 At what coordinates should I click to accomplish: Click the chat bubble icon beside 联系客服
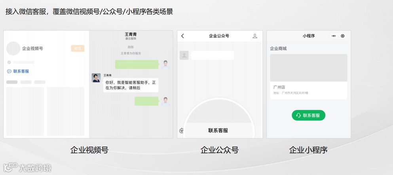pos(9,71)
